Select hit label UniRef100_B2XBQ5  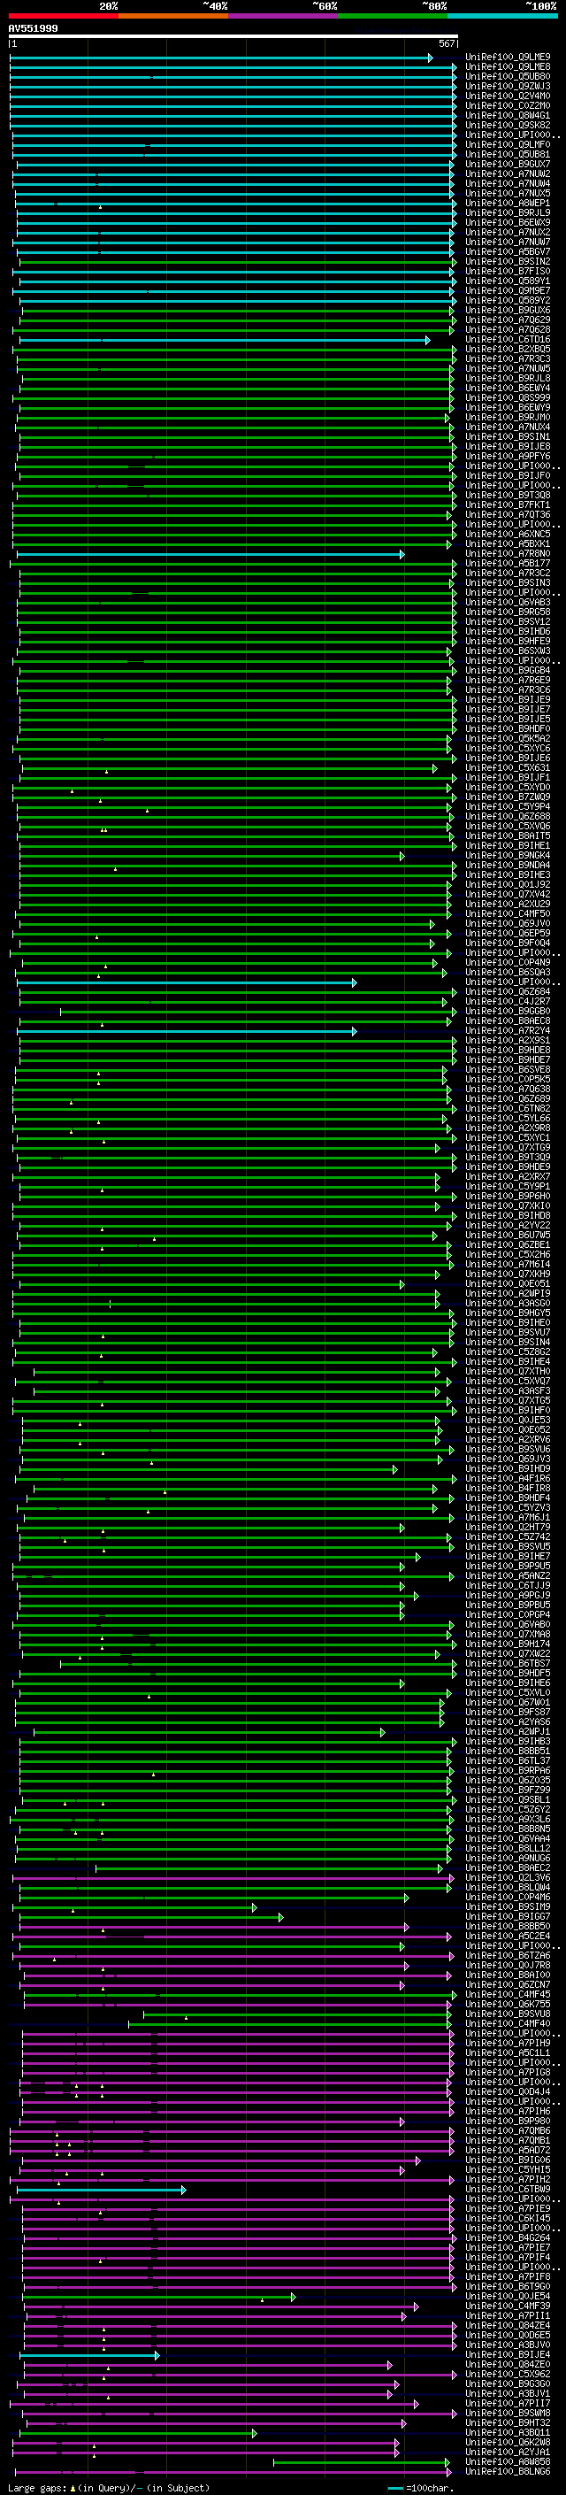pos(508,350)
